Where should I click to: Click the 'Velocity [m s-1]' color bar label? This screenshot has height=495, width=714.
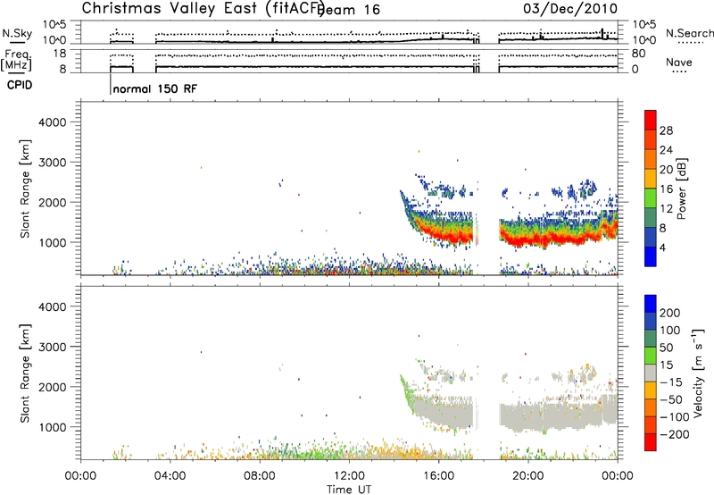(698, 373)
